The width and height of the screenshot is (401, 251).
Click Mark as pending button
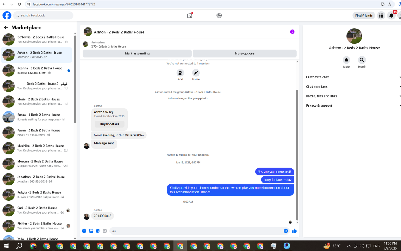pos(137,53)
